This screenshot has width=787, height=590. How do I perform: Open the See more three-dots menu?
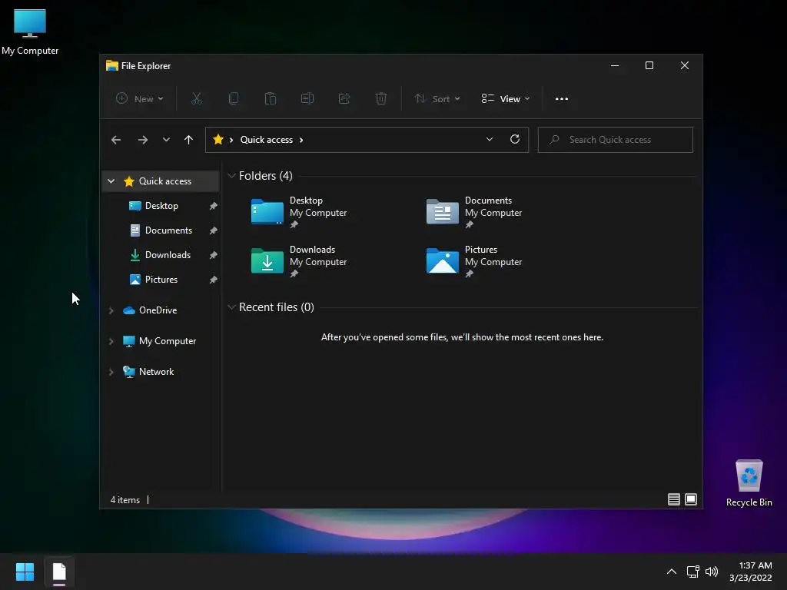(x=562, y=99)
